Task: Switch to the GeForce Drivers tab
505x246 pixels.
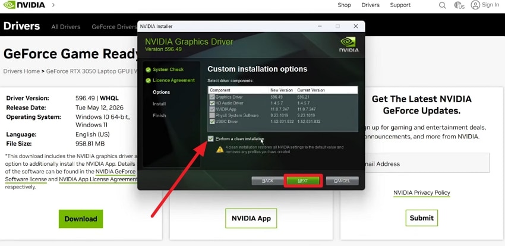Action: (x=114, y=27)
